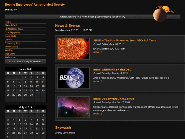185x139 pixels.
Task: Select highlighted June 11 in calendar
Action: [x=43, y=82]
